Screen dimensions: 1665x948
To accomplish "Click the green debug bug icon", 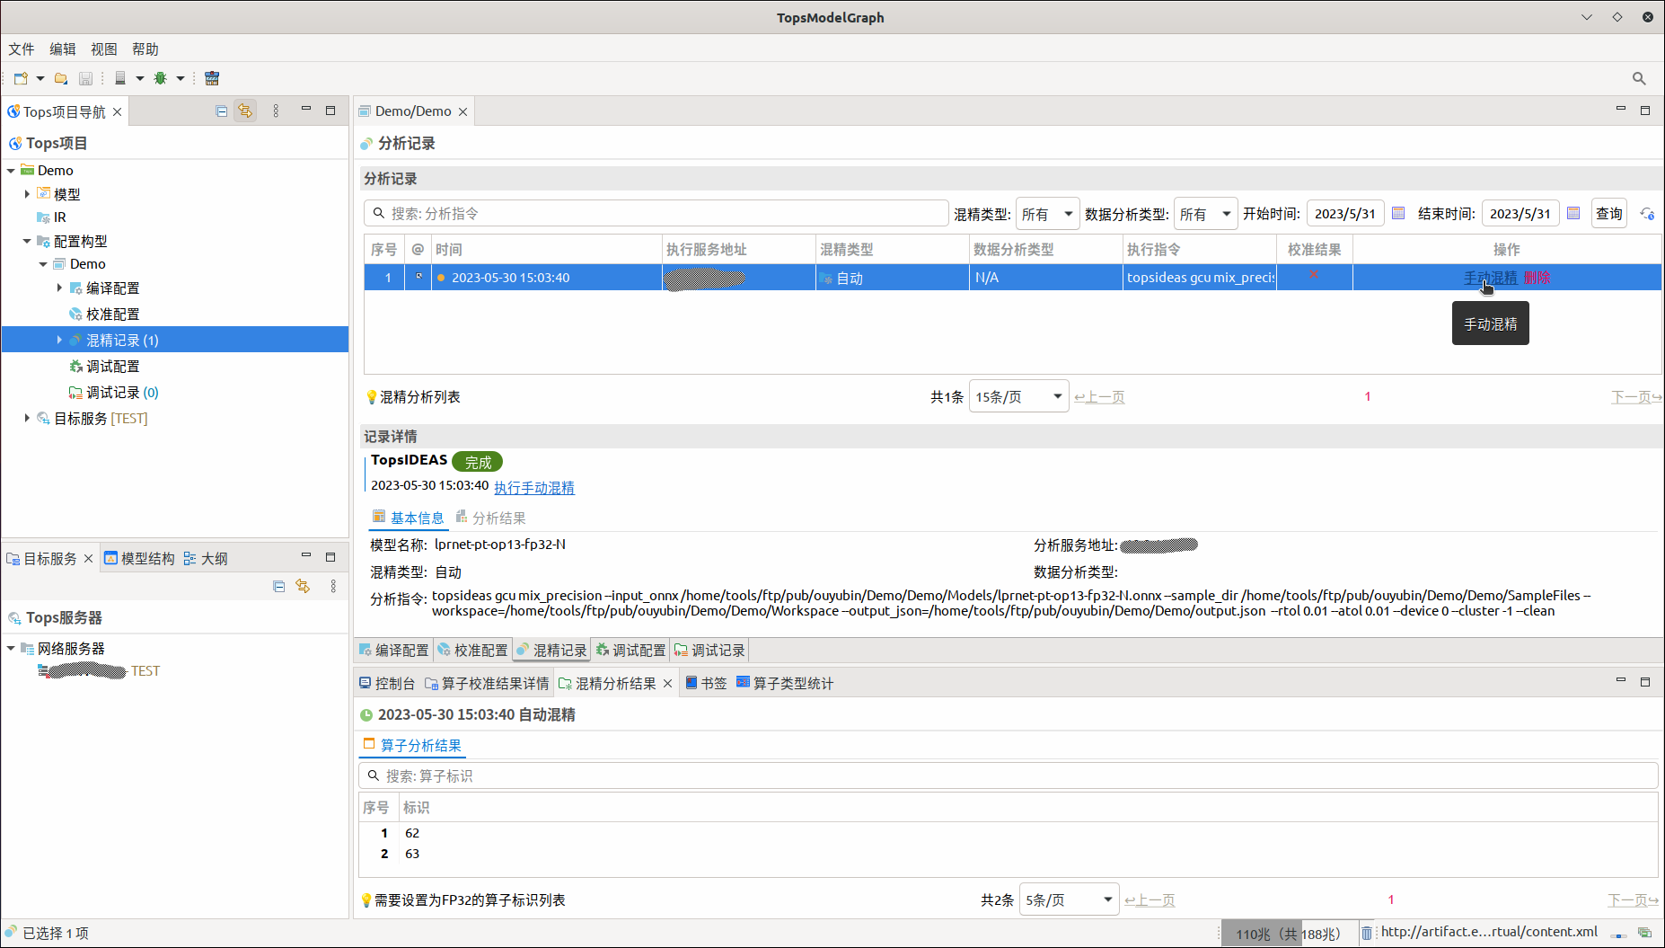I will [161, 78].
